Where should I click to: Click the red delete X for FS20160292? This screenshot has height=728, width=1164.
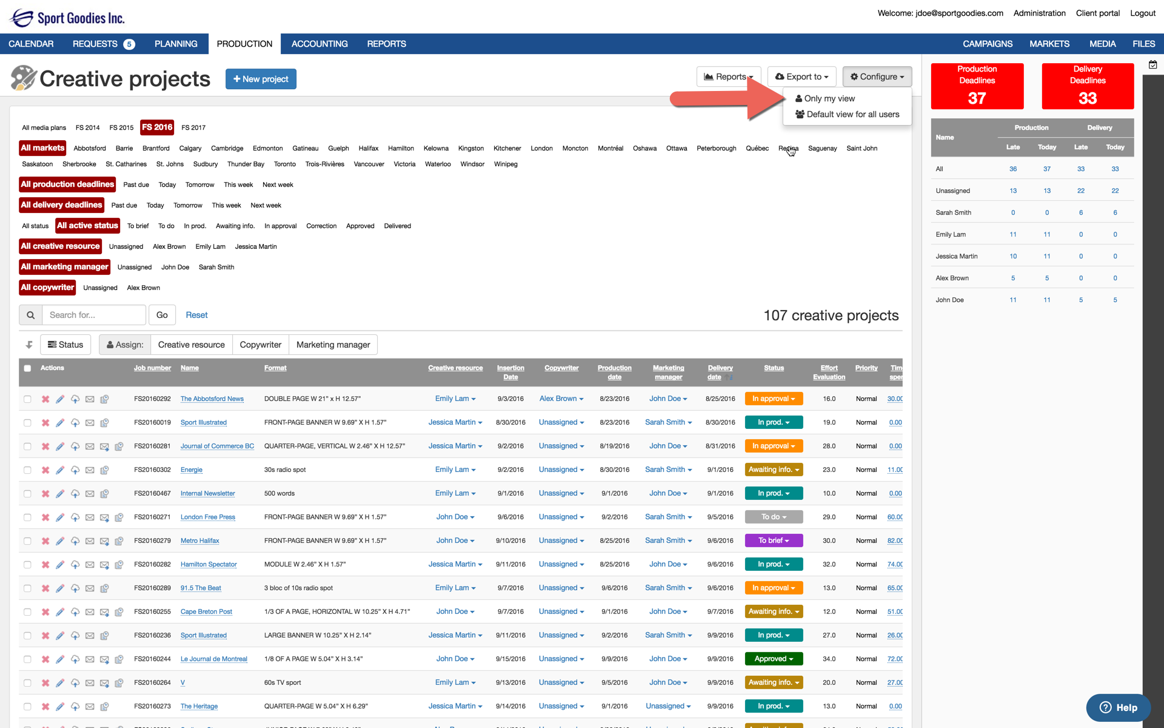pos(45,399)
